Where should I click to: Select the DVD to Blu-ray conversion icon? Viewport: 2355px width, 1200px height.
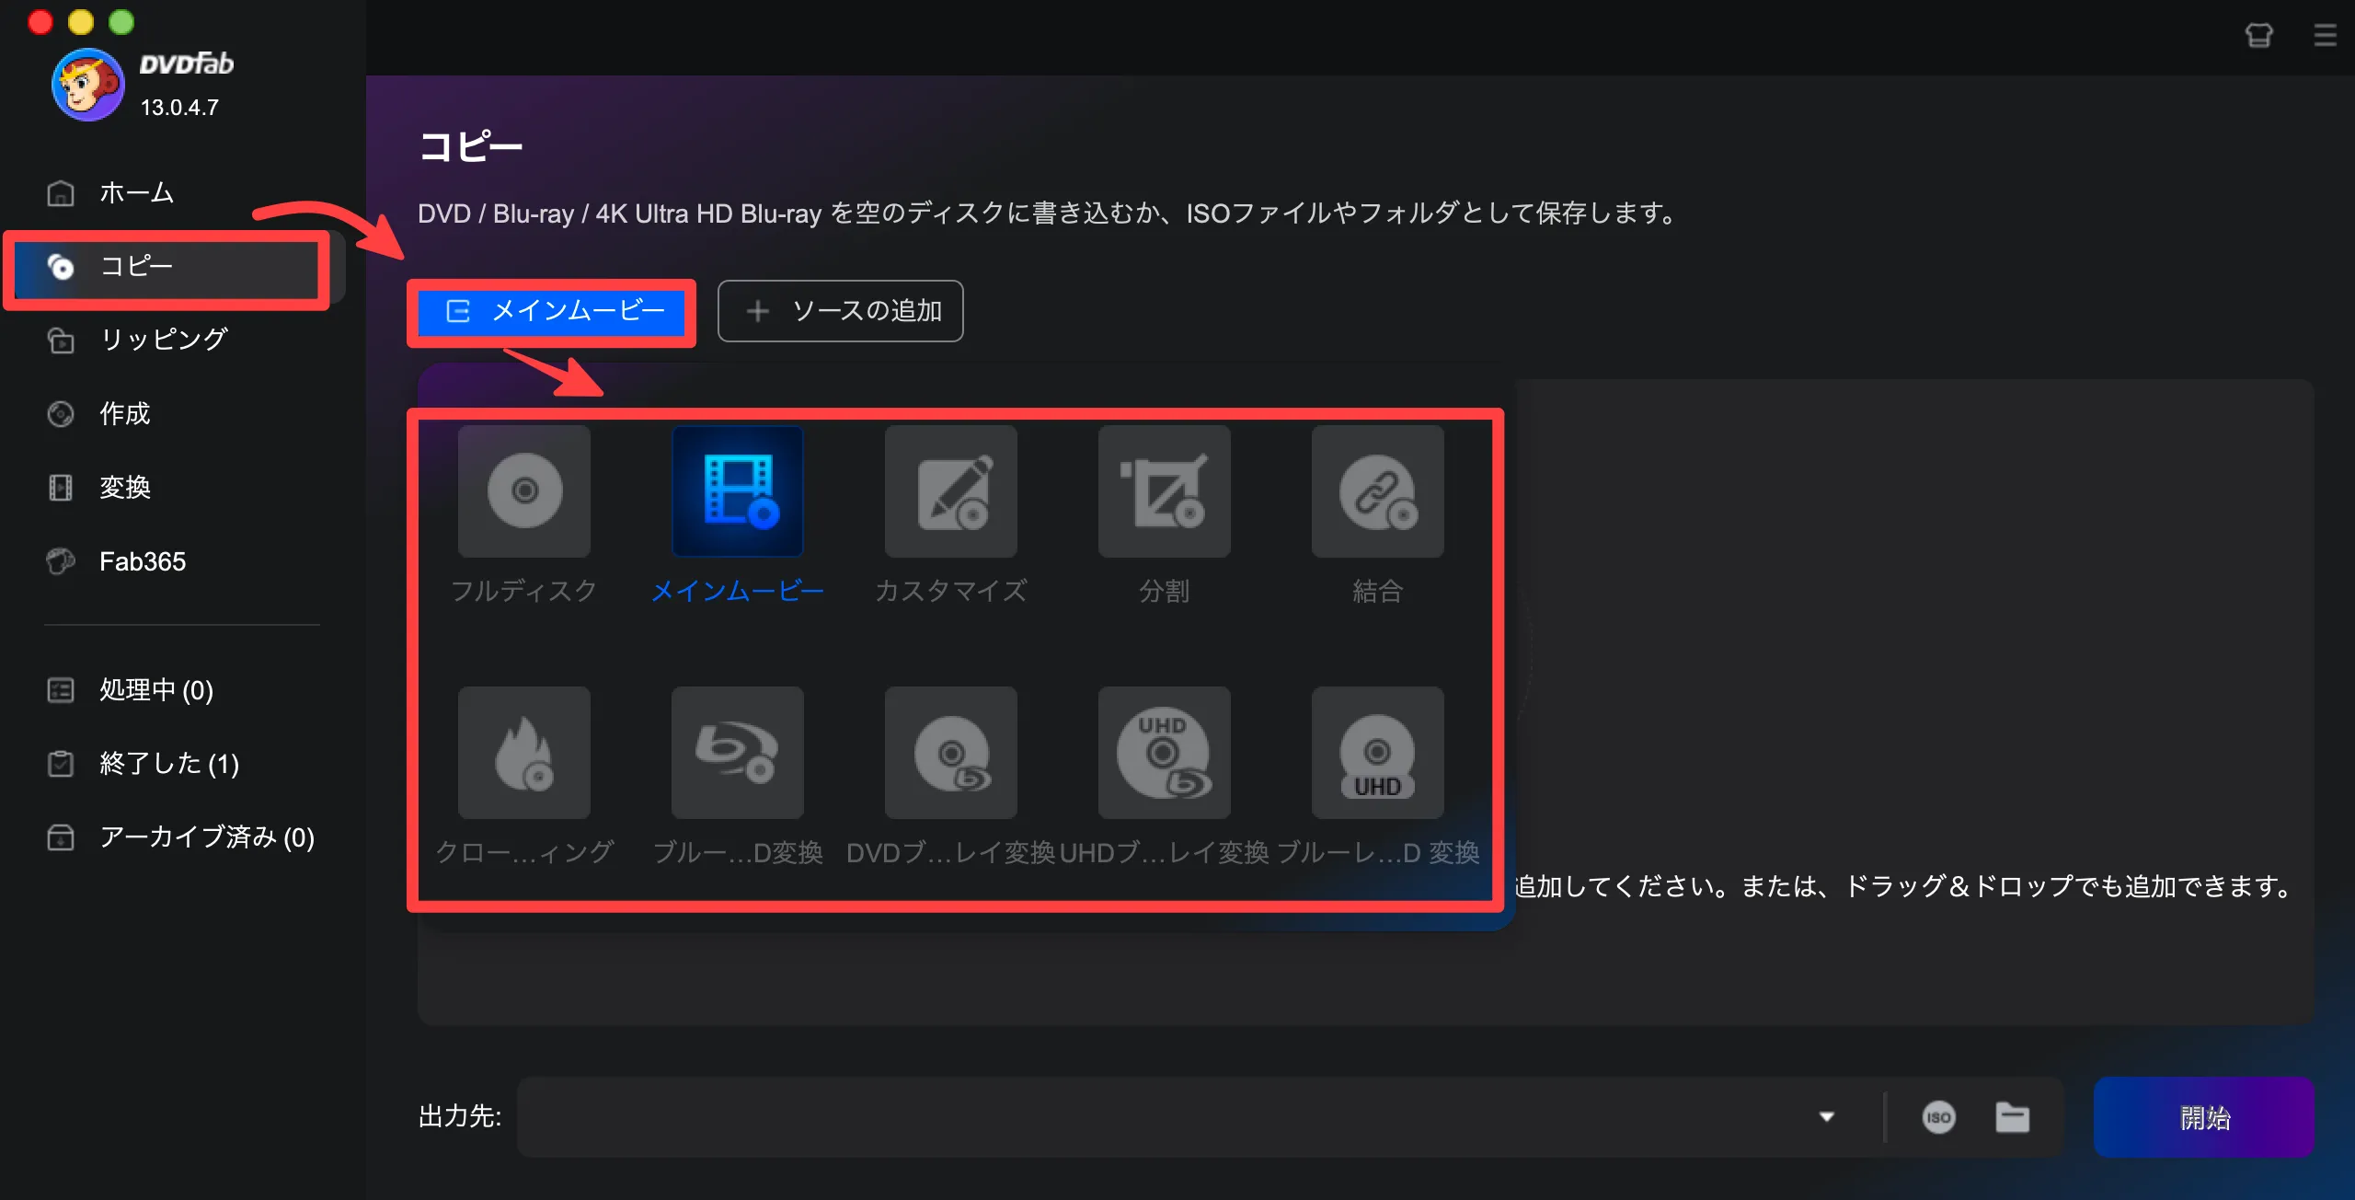pos(950,752)
